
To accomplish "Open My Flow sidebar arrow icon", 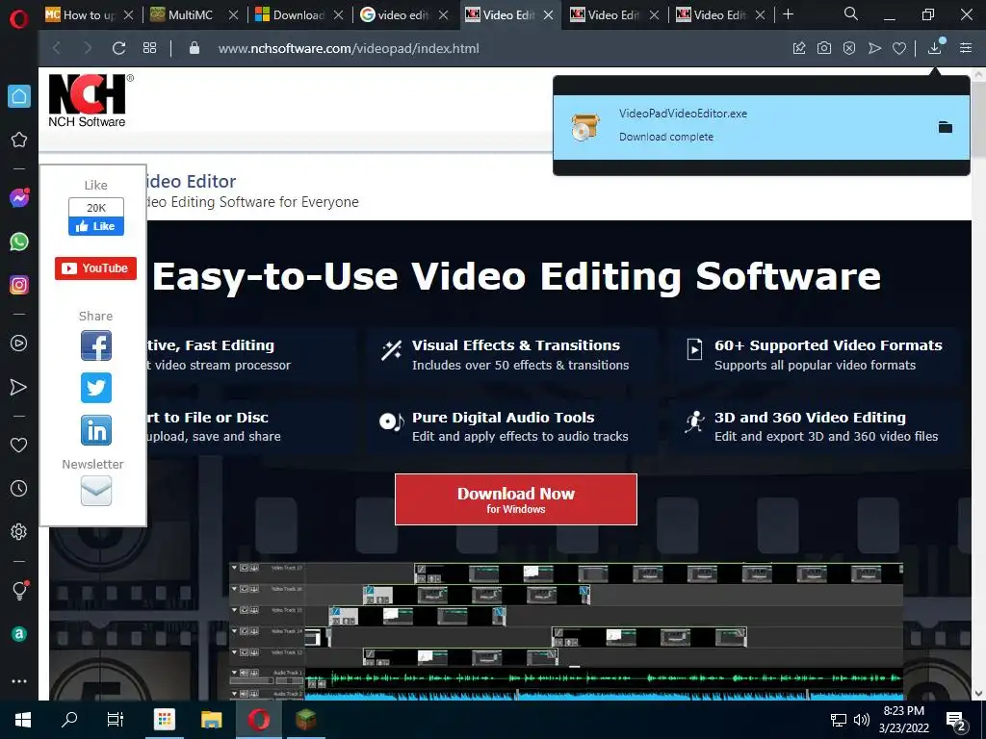I will [x=19, y=387].
